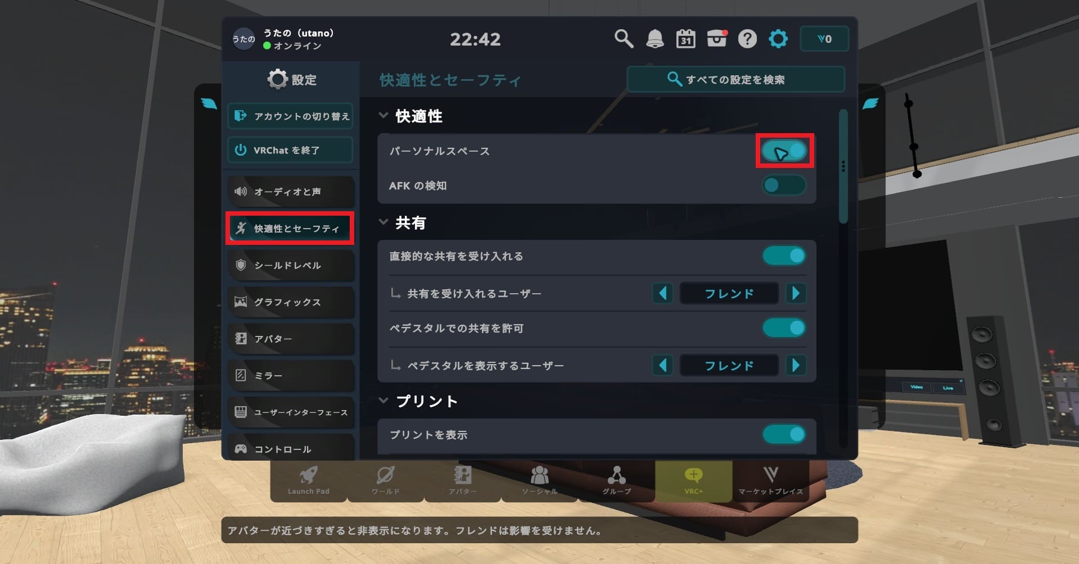The image size is (1079, 564).
Task: Open notifications bell icon
Action: (x=654, y=39)
